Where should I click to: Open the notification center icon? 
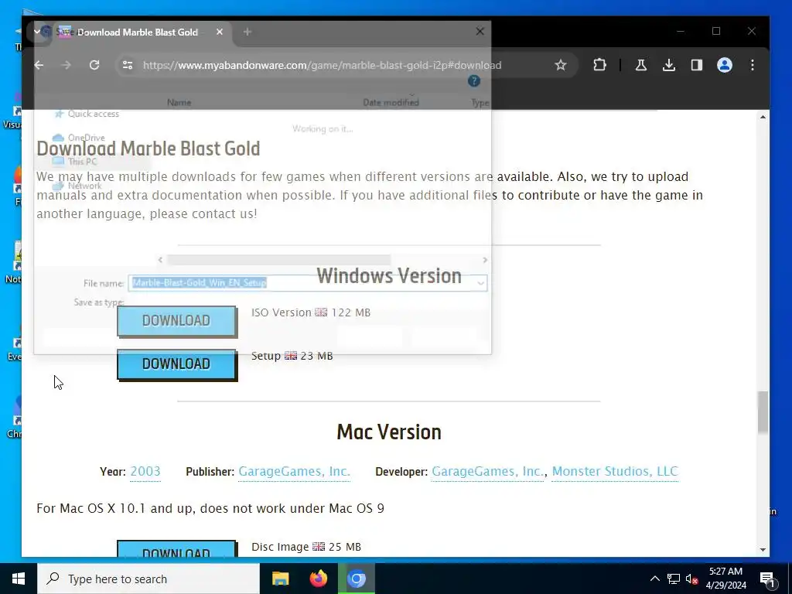(768, 579)
